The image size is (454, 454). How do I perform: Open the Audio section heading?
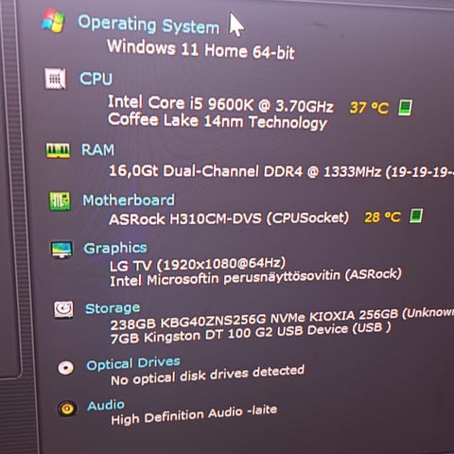tap(106, 406)
